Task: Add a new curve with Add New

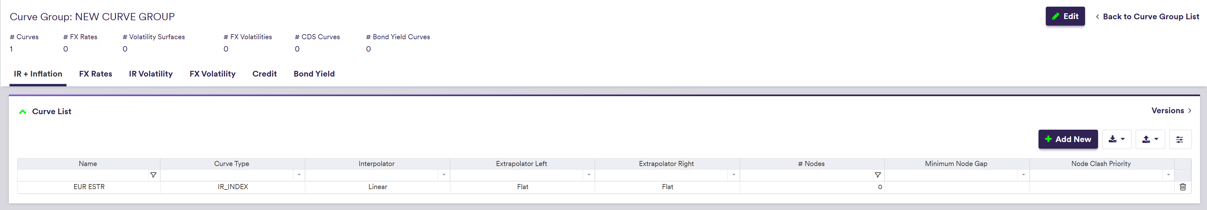Action: click(1067, 139)
